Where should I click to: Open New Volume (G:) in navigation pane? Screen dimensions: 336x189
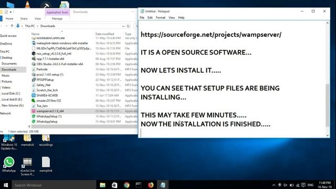tap(13, 106)
